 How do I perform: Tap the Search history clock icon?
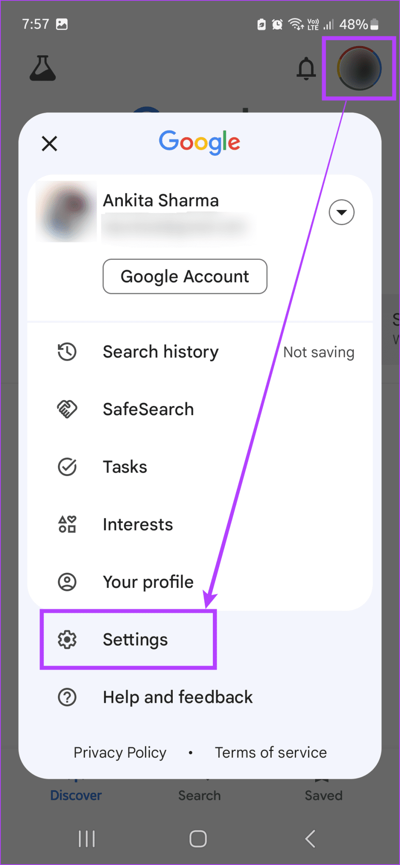(67, 352)
